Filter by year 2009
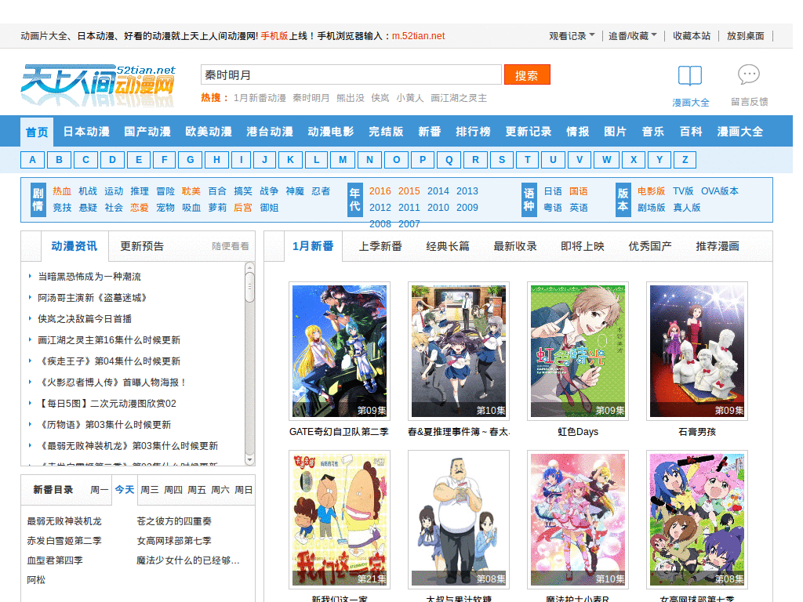The height and width of the screenshot is (602, 803). (467, 207)
